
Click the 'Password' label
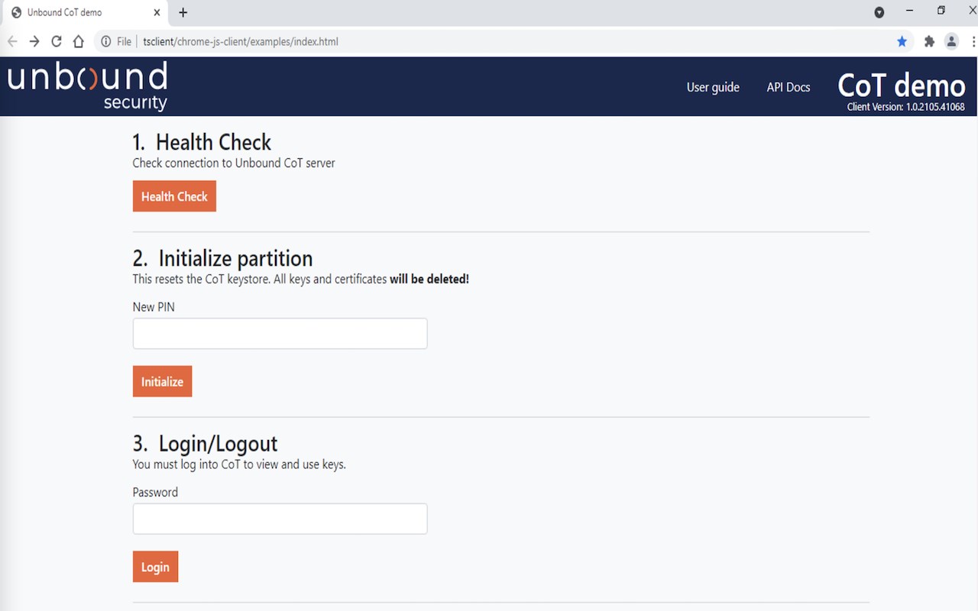point(155,492)
